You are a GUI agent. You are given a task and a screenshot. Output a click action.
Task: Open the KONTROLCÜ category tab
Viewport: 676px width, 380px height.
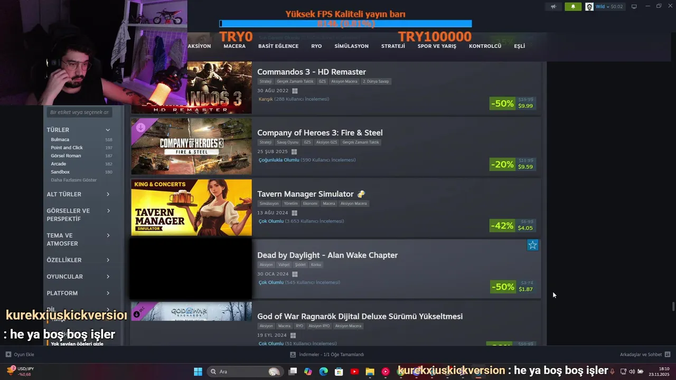(x=485, y=46)
